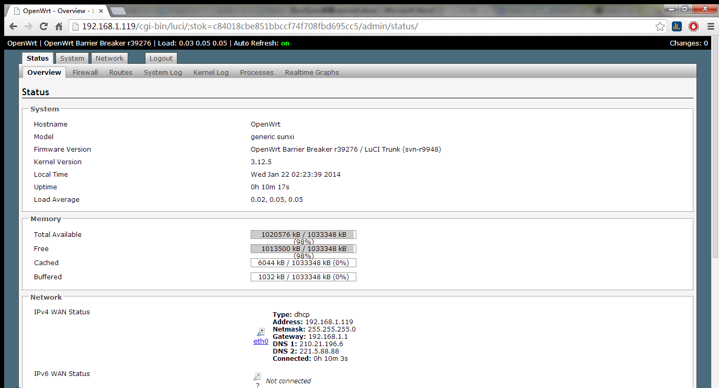The image size is (719, 388).
Task: Click the eth0 interface icon
Action: 260,332
